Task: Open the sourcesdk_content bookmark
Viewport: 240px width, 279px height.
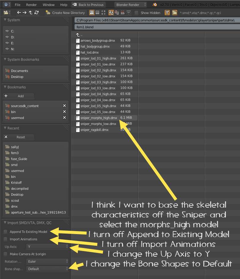Action: coord(25,106)
